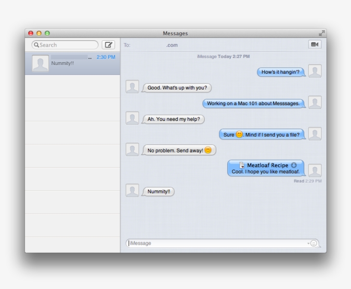Start a FaceTime video call

click(x=315, y=45)
